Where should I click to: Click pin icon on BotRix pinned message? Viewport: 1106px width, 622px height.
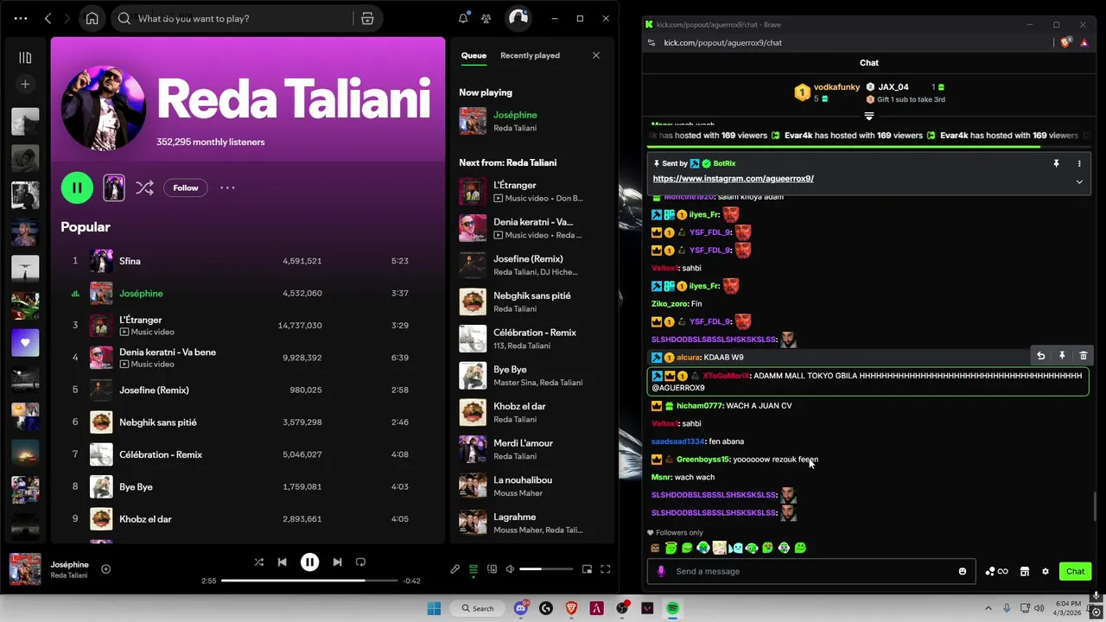(x=1056, y=163)
